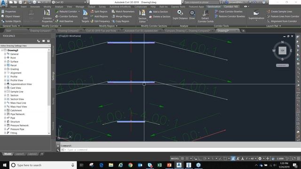
Task: Launch the Section Editor
Action: [x=143, y=16]
